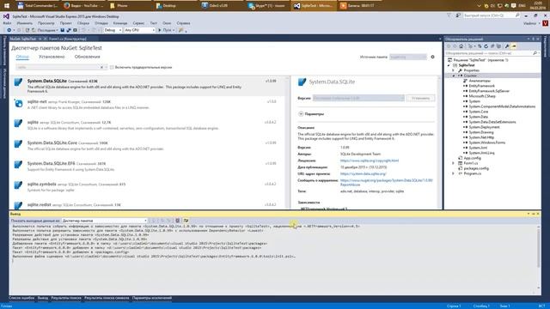Viewport: 550px width, 309px height.
Task: Toggle word wrap icon in output panel
Action: tap(186, 221)
